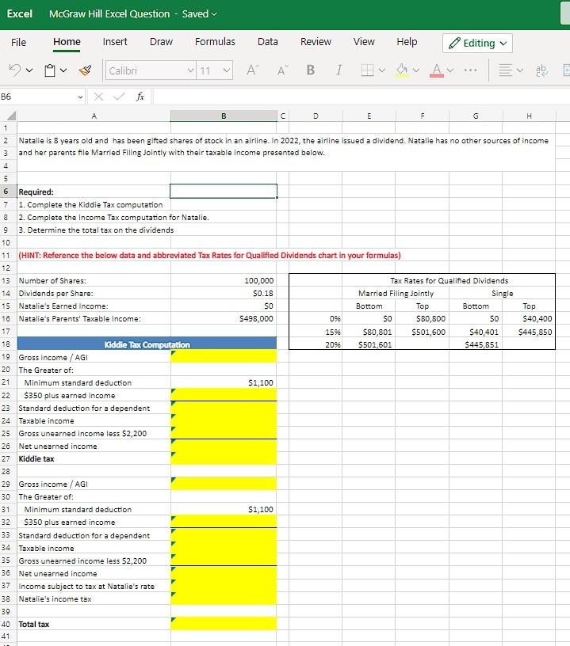Click the red HINT text cell
Screen dimensions: 570x646
click(209, 255)
